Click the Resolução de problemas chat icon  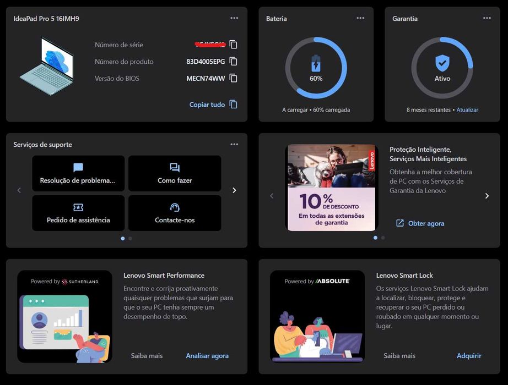click(78, 167)
